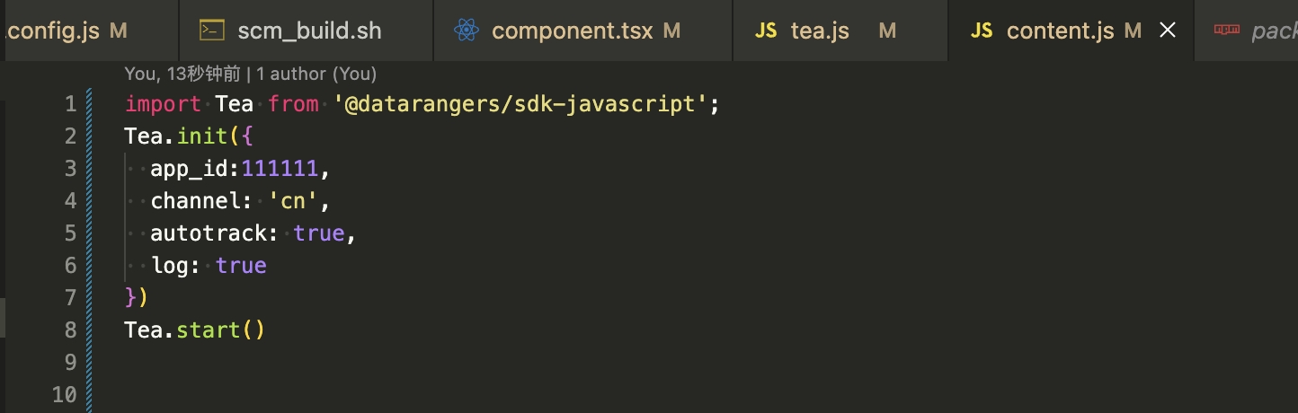Viewport: 1298px width, 413px height.
Task: Switch to the config.js tab
Action: (64, 31)
